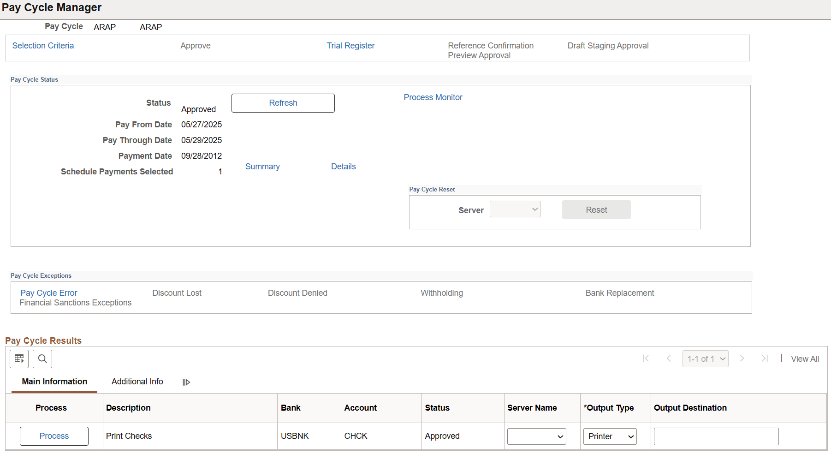View All rows in Pay Cycle Results
This screenshot has height=454, width=831.
[804, 358]
